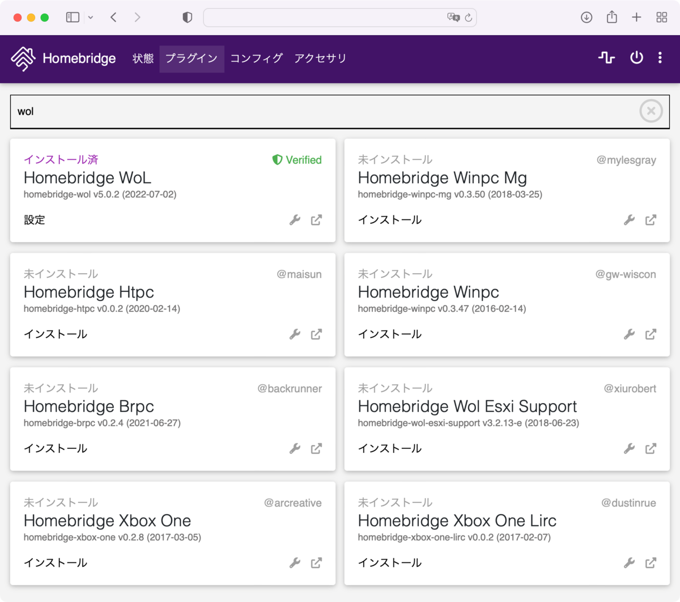This screenshot has height=602, width=680.
Task: Open Safari downloads icon
Action: (x=586, y=18)
